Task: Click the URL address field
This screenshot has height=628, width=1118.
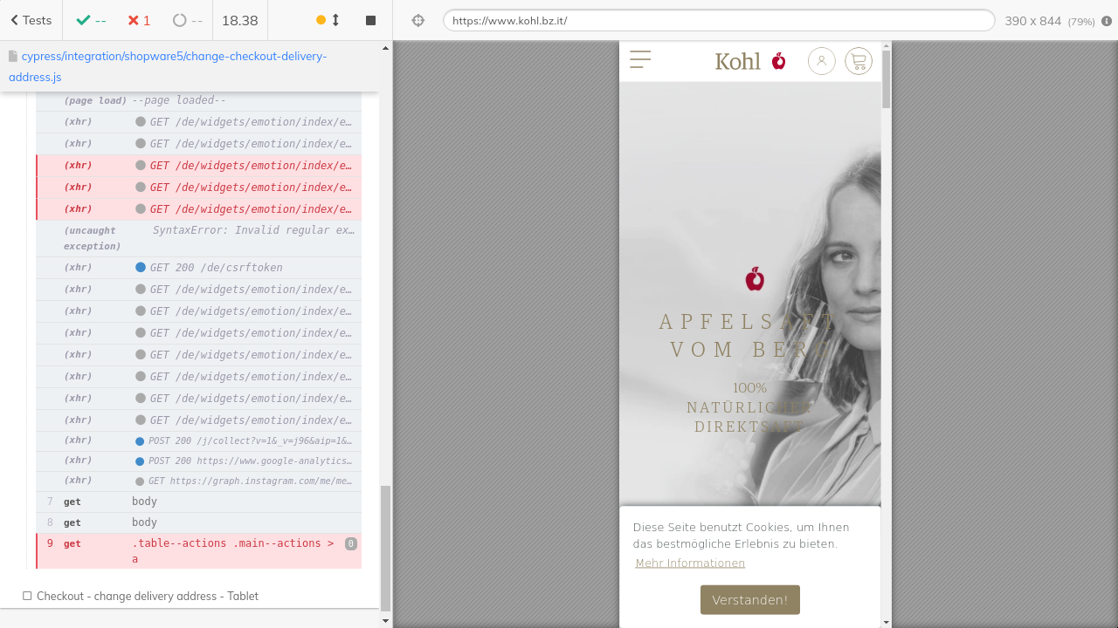Action: (718, 21)
